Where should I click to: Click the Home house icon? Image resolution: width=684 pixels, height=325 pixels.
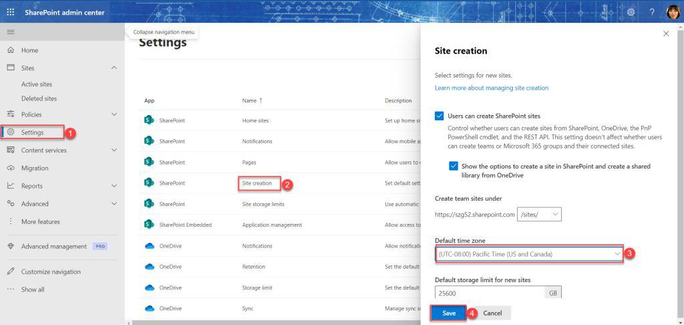tap(11, 50)
